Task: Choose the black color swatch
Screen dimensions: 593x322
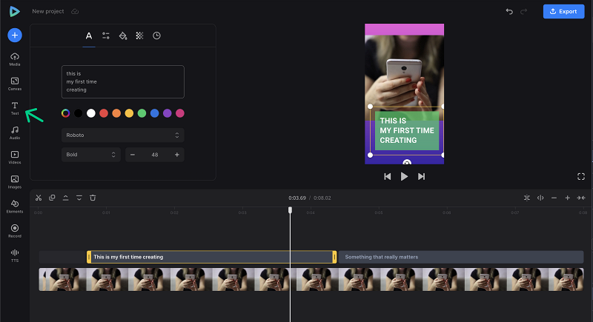Action: [x=79, y=113]
